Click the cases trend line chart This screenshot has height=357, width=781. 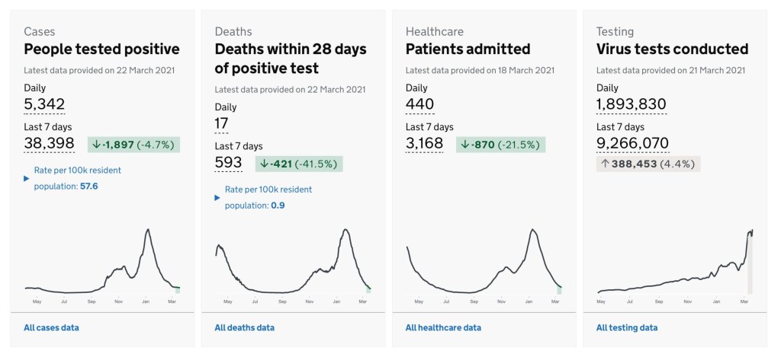(102, 263)
